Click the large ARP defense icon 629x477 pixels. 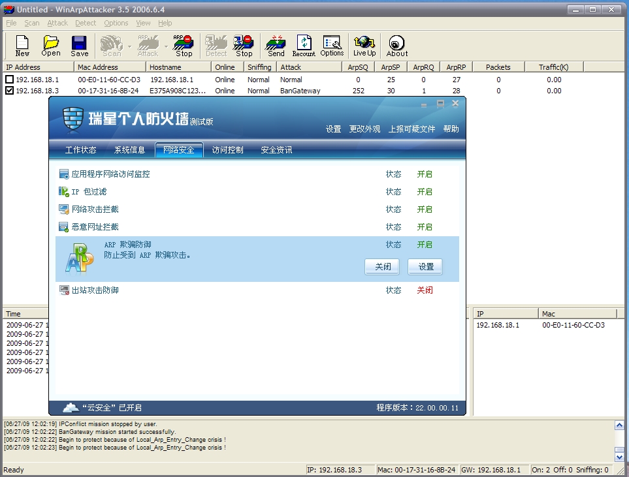(79, 258)
